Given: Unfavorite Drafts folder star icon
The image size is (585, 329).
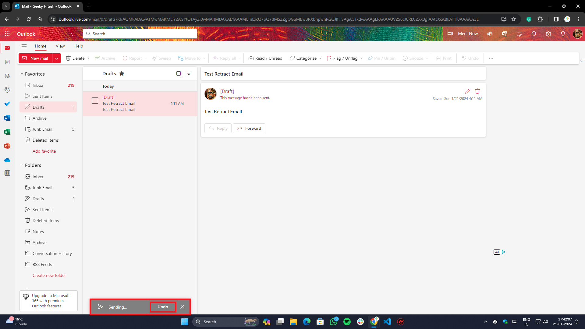Looking at the screenshot, I should (122, 73).
